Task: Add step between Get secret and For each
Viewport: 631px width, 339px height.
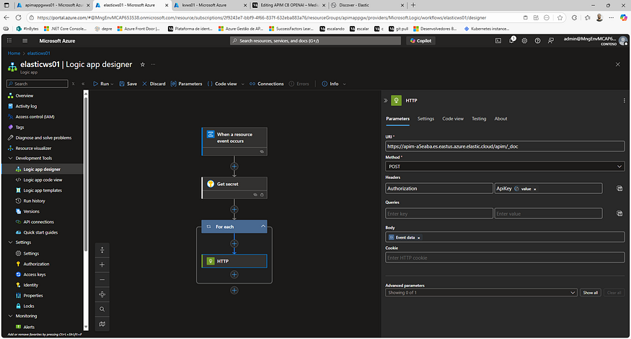Action: click(x=234, y=209)
